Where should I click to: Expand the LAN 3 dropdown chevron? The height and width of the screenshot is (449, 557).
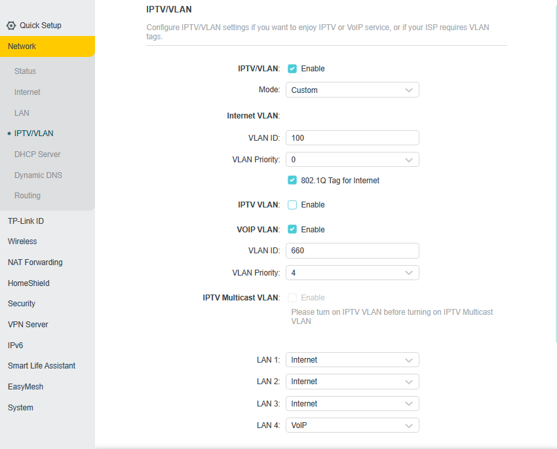(x=409, y=404)
